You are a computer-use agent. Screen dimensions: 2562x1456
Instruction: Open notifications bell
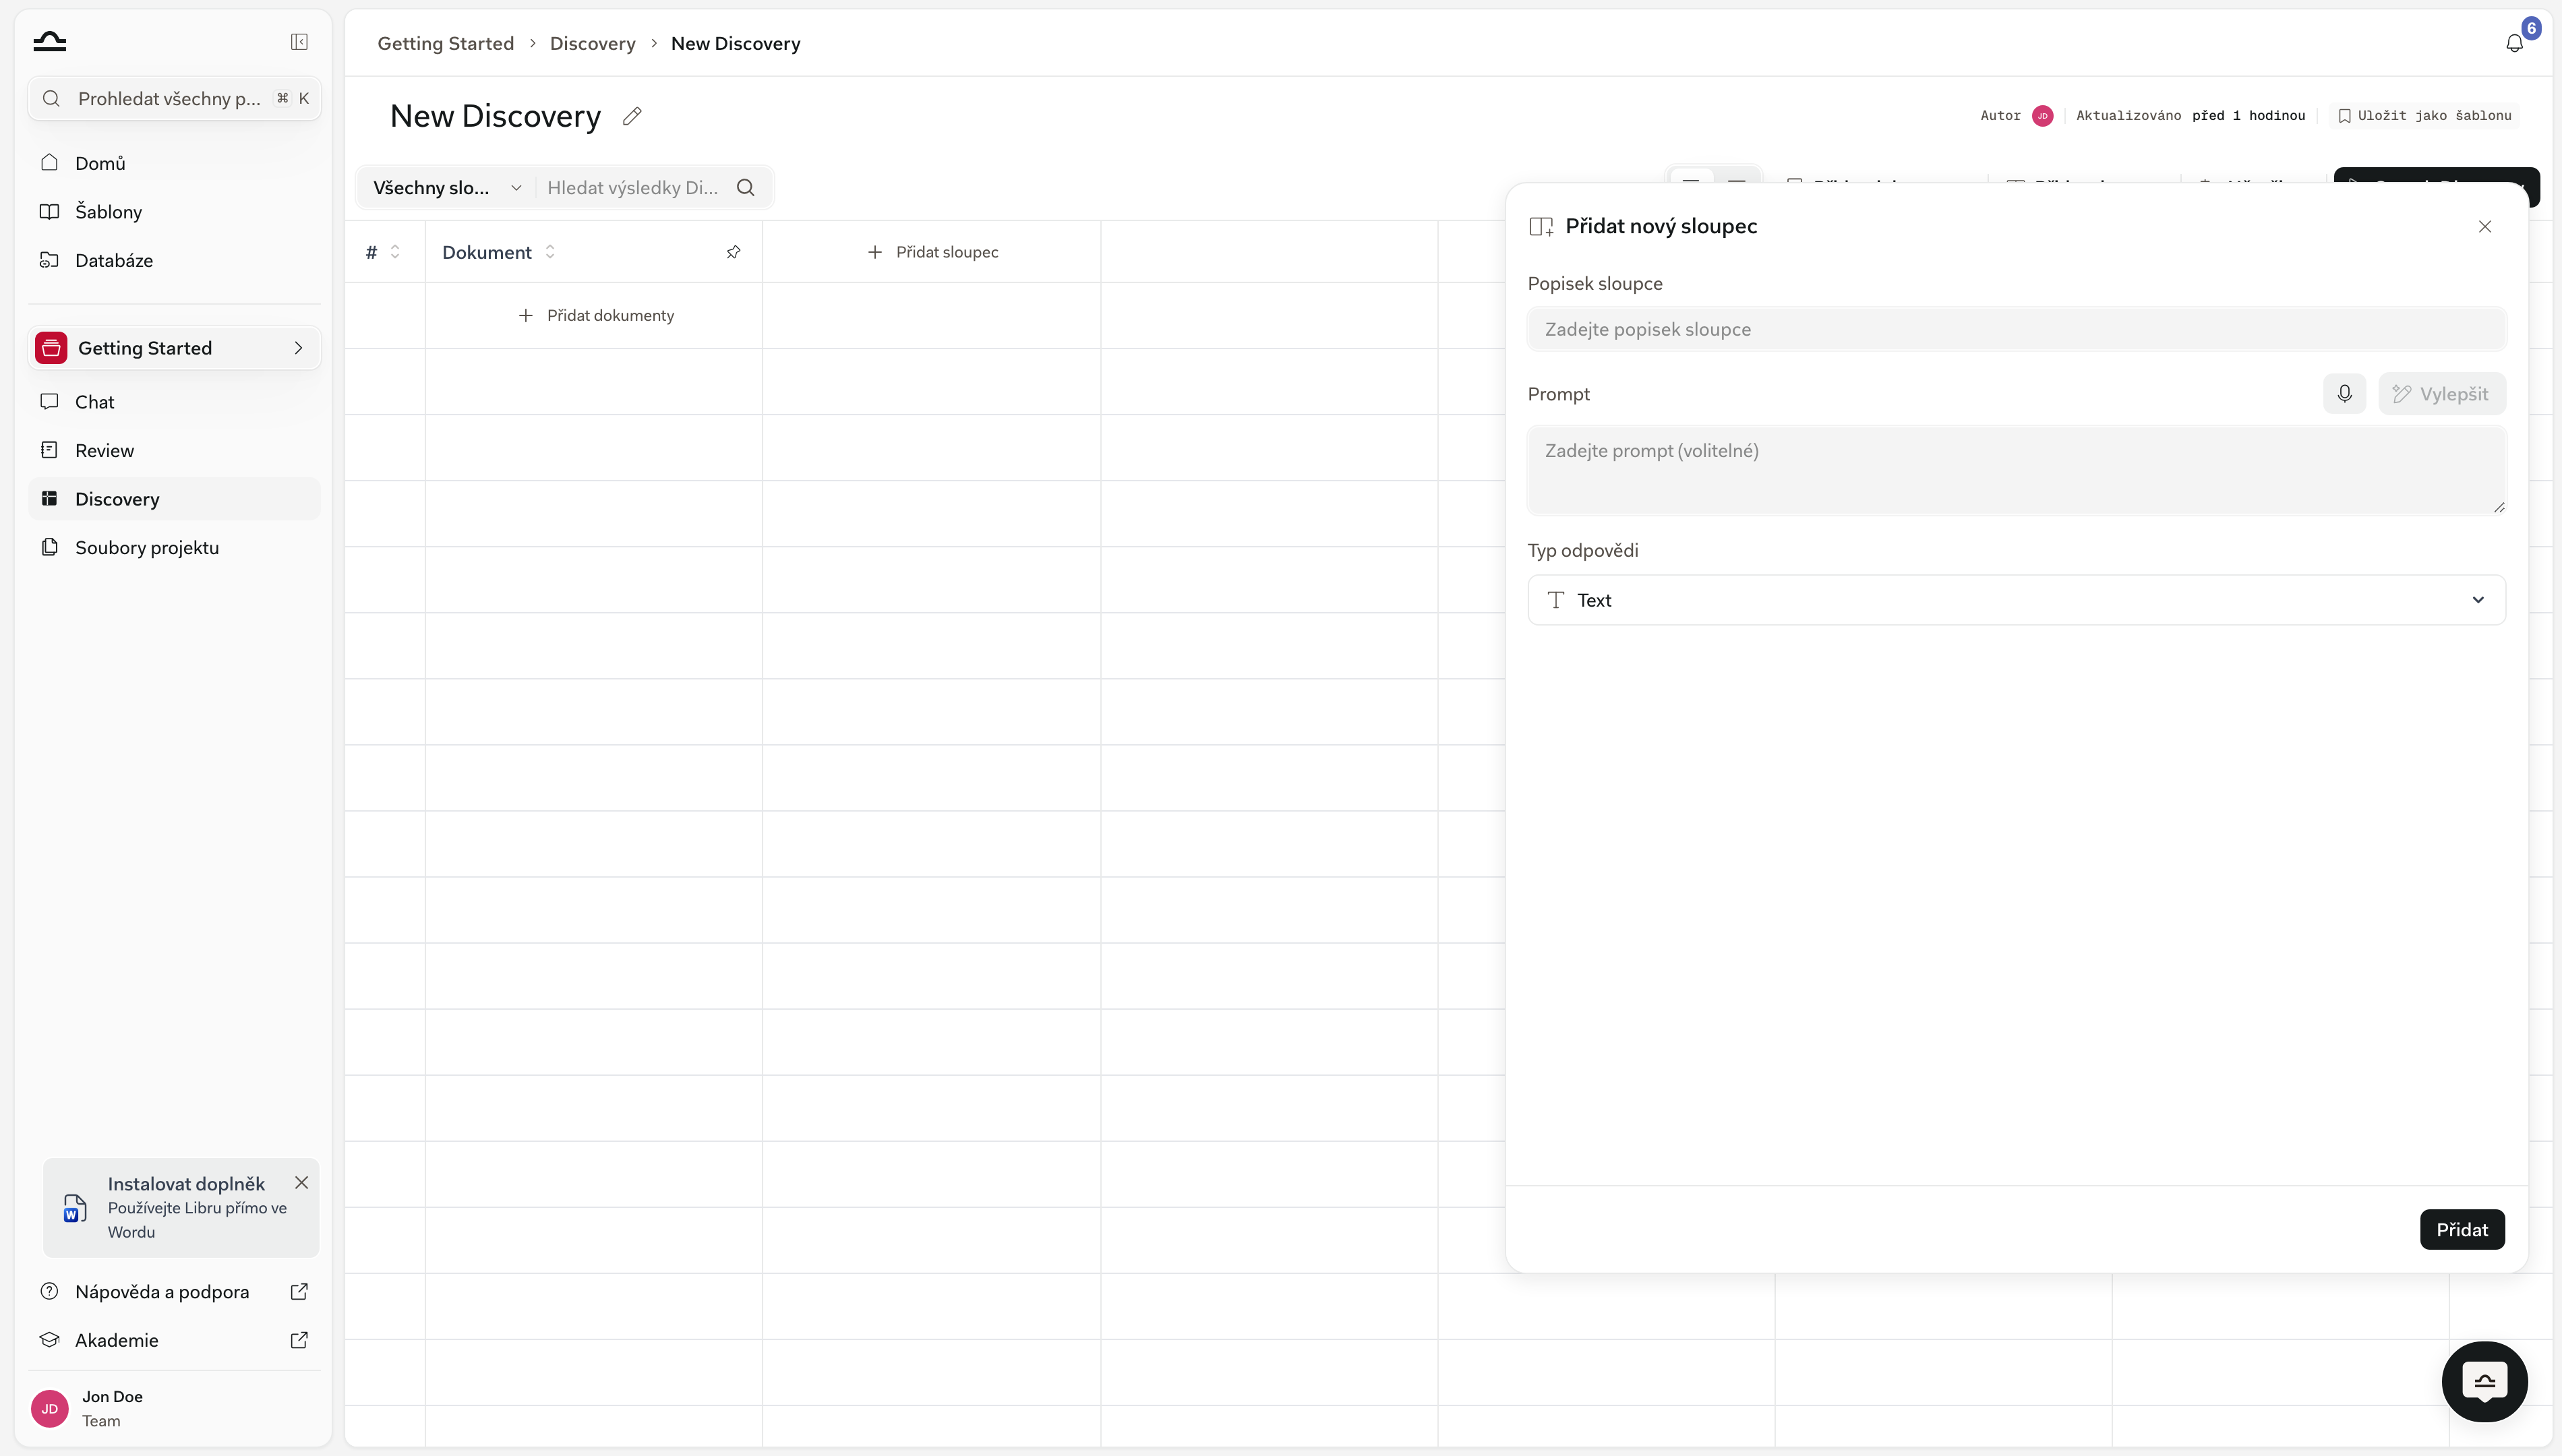[2514, 43]
